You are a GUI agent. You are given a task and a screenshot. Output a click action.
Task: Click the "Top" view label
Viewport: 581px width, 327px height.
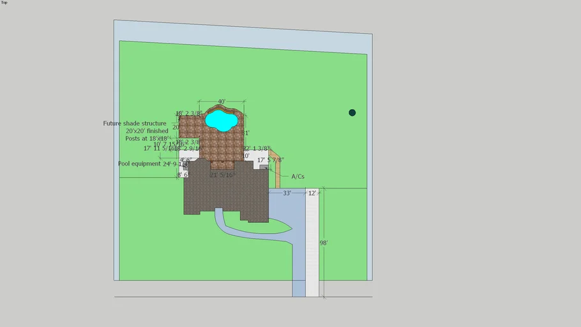[4, 3]
